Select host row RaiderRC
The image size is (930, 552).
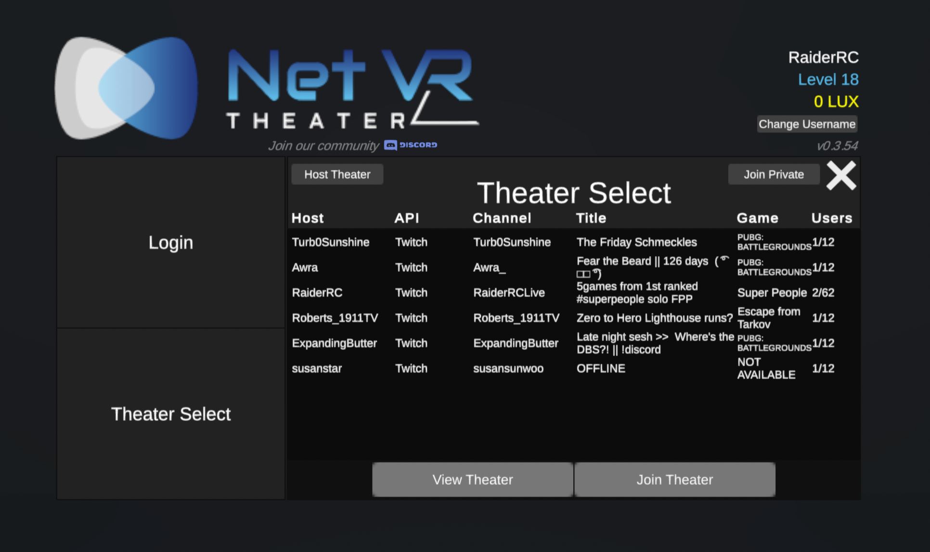573,292
